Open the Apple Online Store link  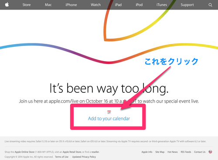pyautogui.click(x=24, y=152)
